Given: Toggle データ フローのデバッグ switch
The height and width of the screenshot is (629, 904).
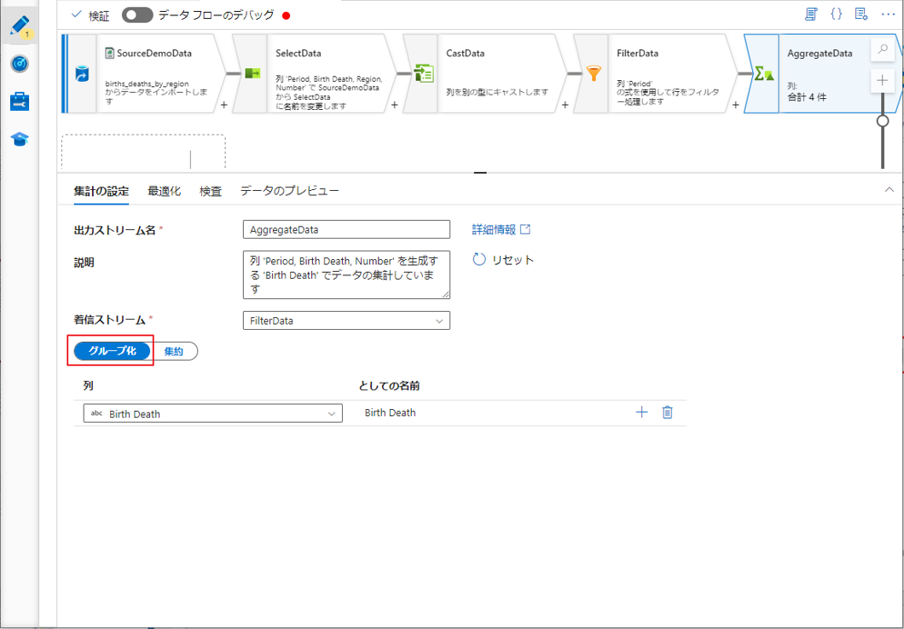Looking at the screenshot, I should pos(137,15).
